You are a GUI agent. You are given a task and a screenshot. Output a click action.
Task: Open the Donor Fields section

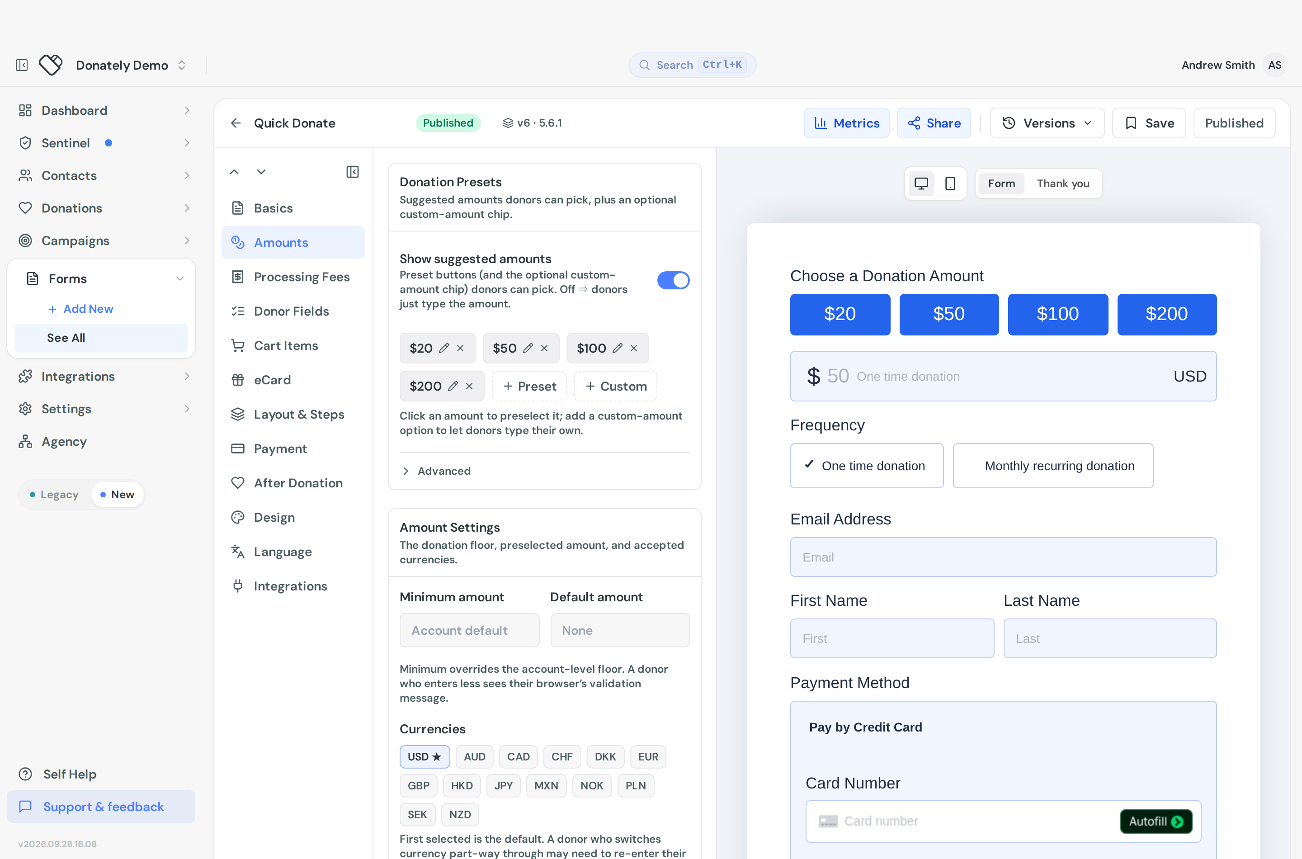pyautogui.click(x=293, y=312)
